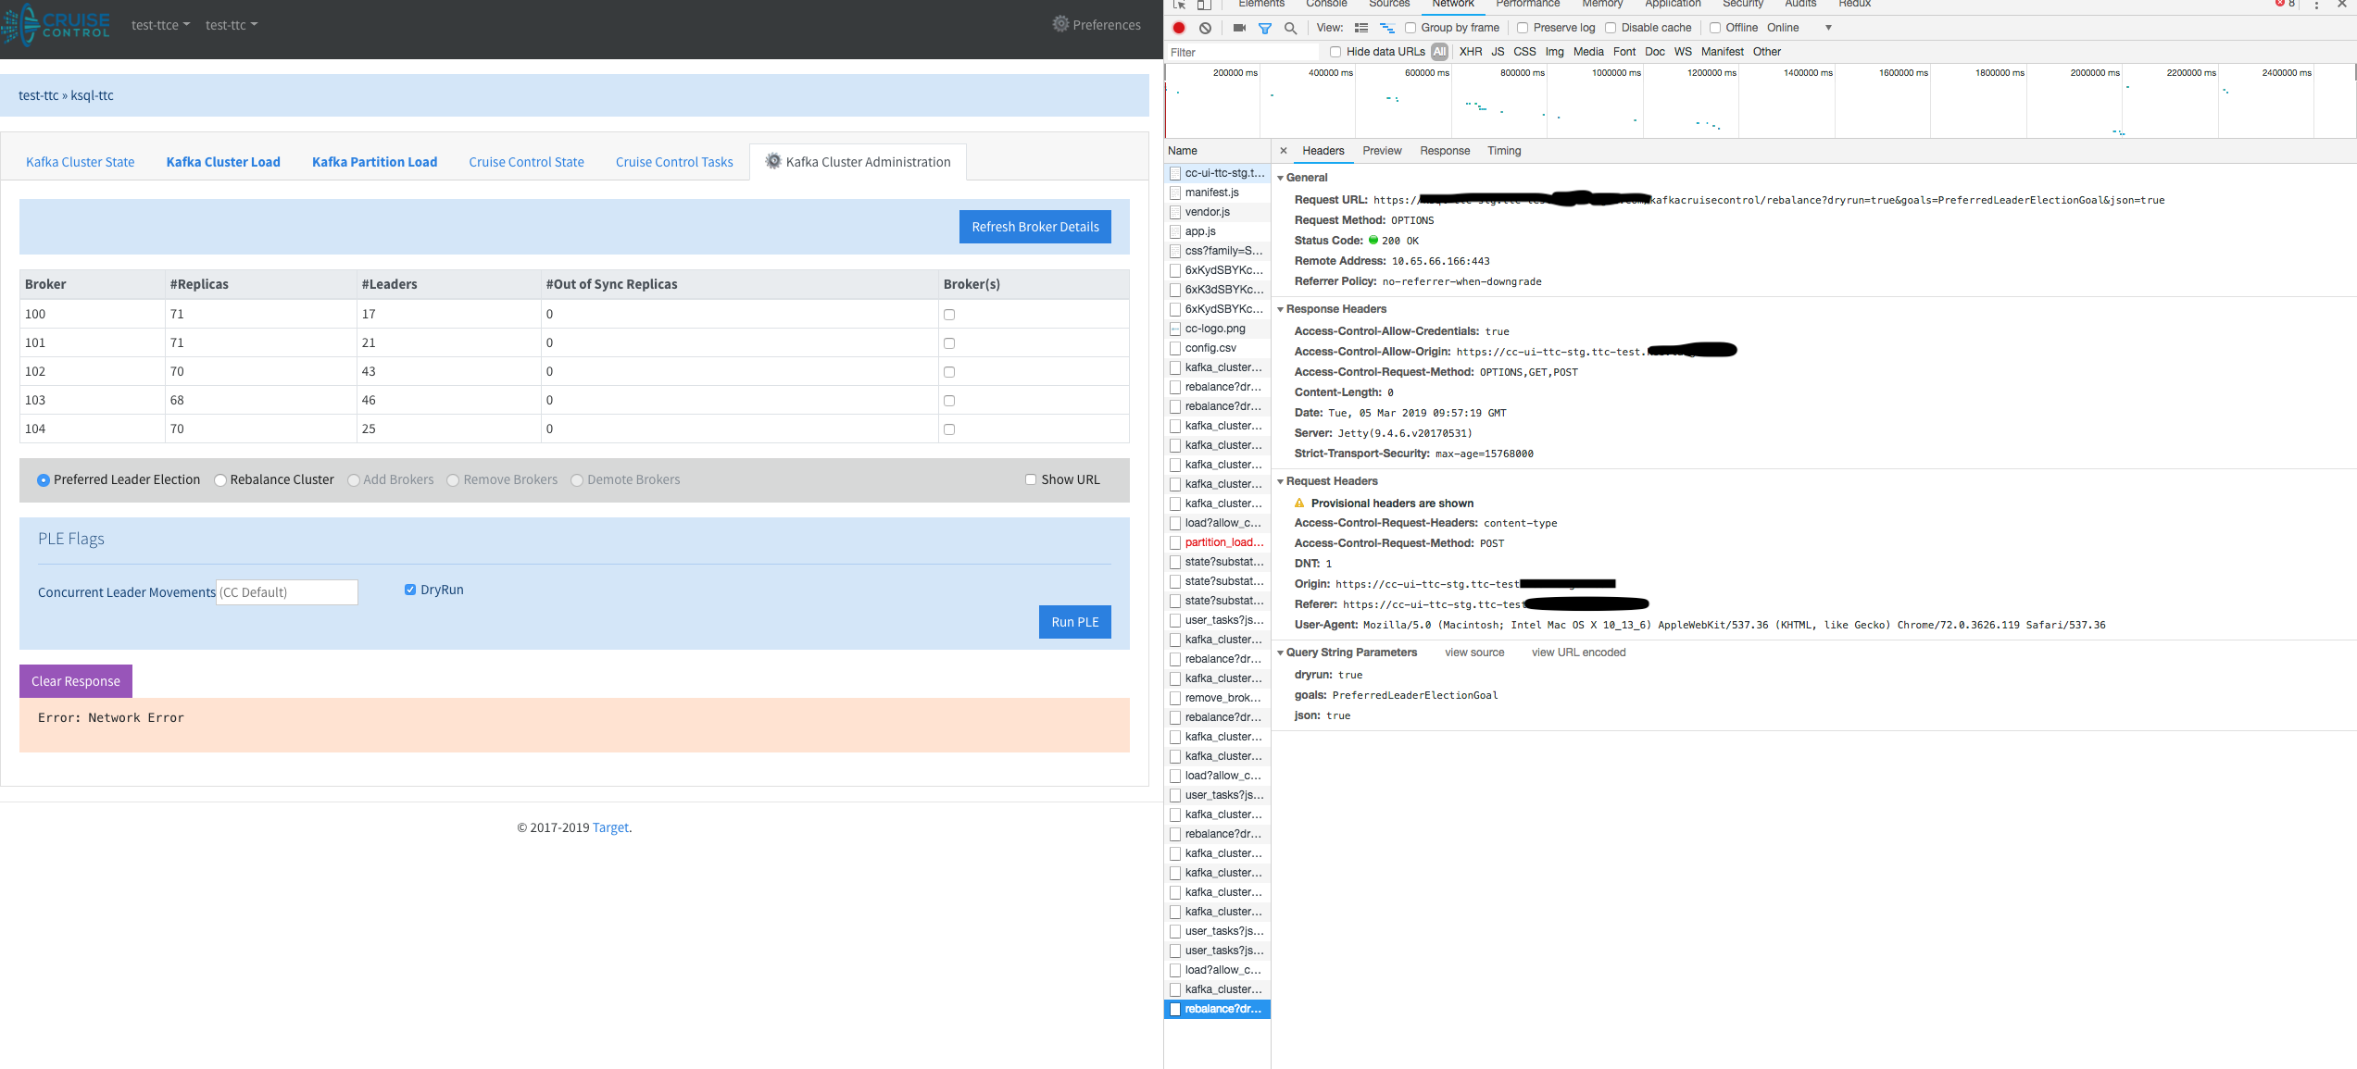This screenshot has width=2357, height=1069.
Task: Open Kafka Cluster State tab
Action: (x=81, y=162)
